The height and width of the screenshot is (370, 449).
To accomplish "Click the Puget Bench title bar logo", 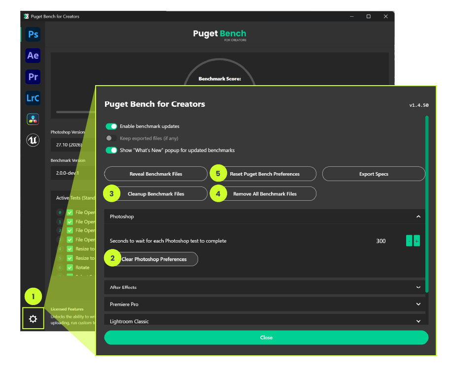I will (26, 16).
